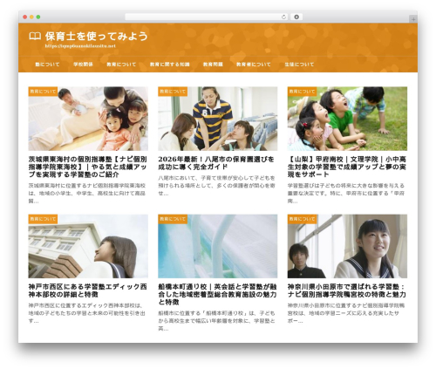Click the open book logo icon
The width and height of the screenshot is (436, 369).
pyautogui.click(x=35, y=37)
